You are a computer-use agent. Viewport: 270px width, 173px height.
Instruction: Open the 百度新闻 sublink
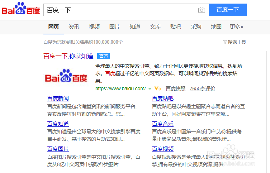point(58,98)
